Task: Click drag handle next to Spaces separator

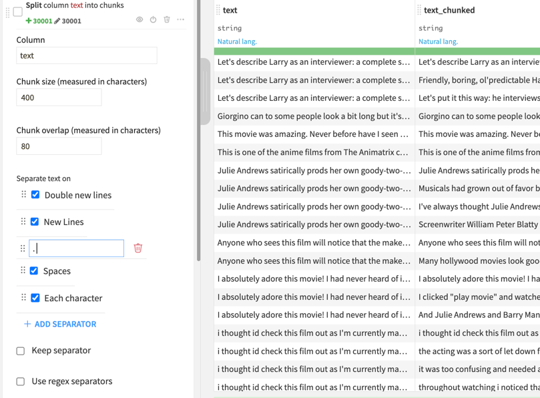Action: pyautogui.click(x=23, y=271)
